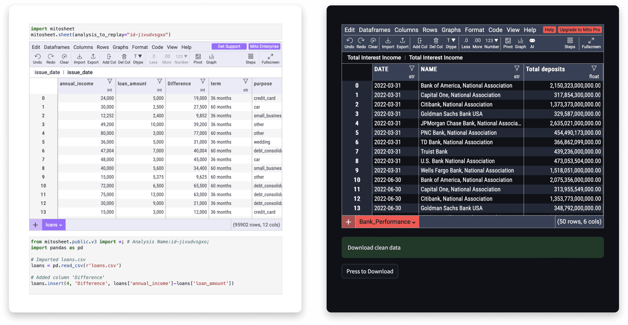Add a new column with Add Col

pos(109,59)
